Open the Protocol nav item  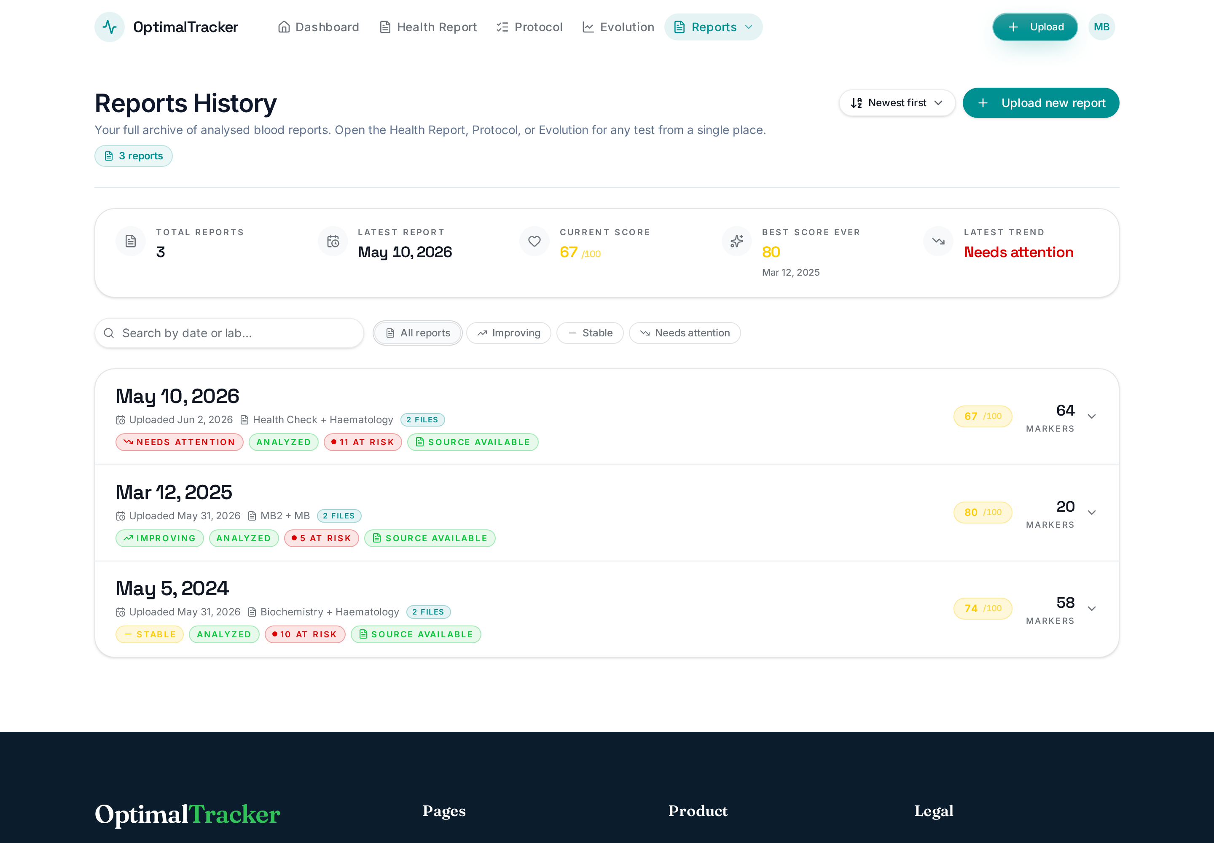(x=529, y=27)
